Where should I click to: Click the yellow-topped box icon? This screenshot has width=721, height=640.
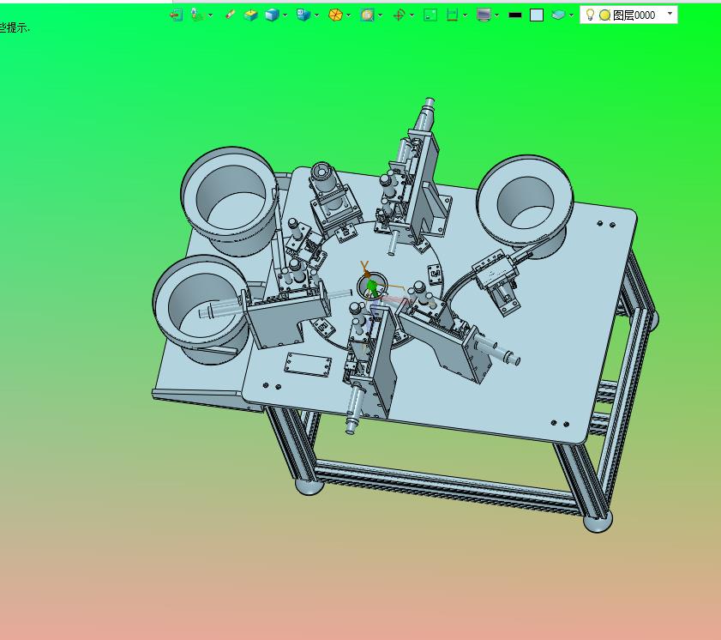click(x=250, y=15)
